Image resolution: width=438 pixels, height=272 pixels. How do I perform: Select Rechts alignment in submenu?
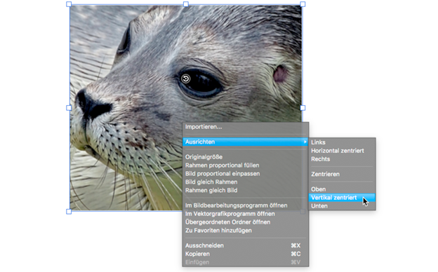(343, 159)
